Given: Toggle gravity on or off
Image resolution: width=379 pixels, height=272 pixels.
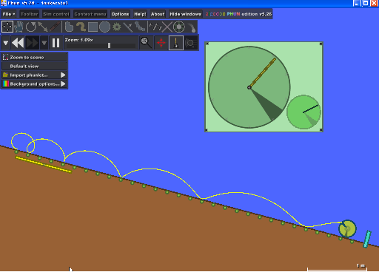Looking at the screenshot, I should pos(176,43).
